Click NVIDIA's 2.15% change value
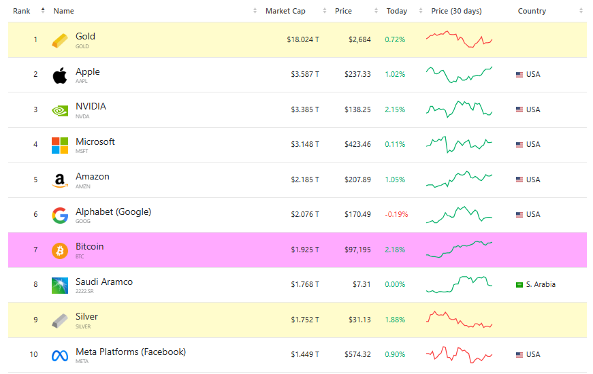The image size is (593, 374). click(395, 109)
